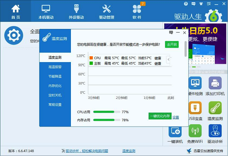Click the feedback chat icon in the dialog header

(171, 33)
